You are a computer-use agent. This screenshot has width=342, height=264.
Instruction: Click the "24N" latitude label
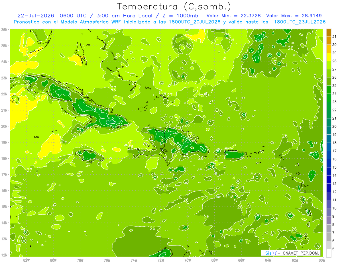4,62
